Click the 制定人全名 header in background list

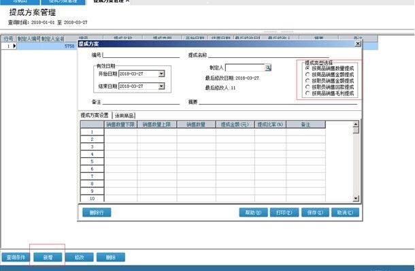point(52,39)
